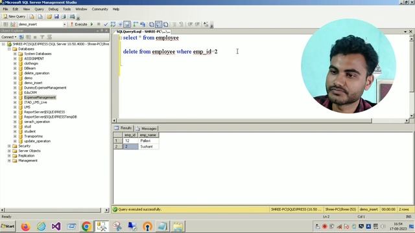Image resolution: width=415 pixels, height=233 pixels.
Task: Open Firefox from the taskbar
Action: [26, 227]
